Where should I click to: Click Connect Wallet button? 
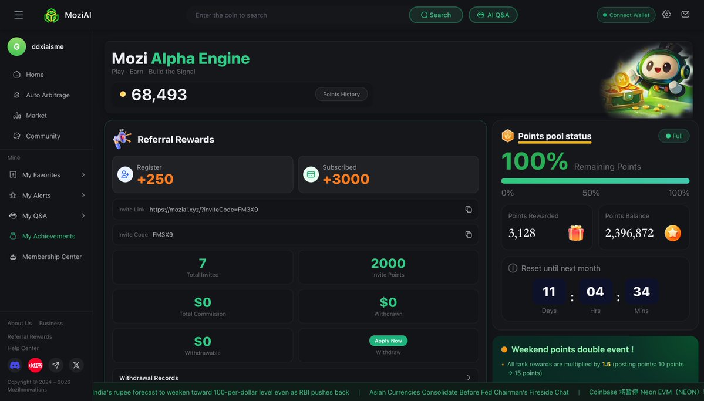[626, 15]
